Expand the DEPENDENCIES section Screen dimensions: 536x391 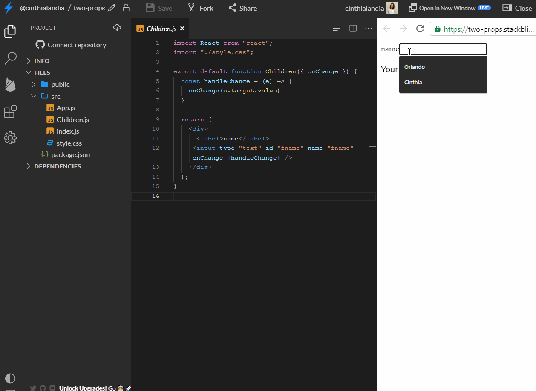click(x=57, y=166)
